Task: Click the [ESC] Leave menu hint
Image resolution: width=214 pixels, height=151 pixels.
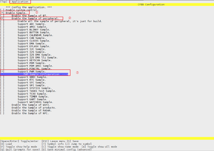Action: click(52, 141)
